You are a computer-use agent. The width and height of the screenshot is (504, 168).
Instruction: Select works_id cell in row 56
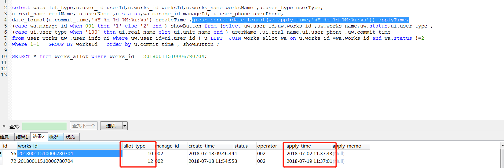(69, 153)
